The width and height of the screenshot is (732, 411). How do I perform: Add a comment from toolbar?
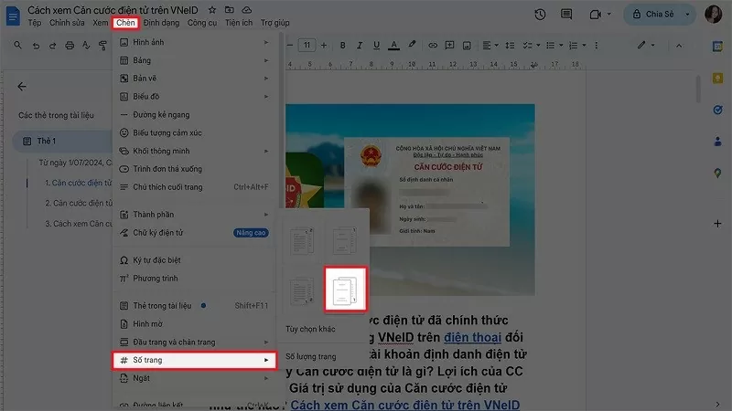[x=449, y=45]
